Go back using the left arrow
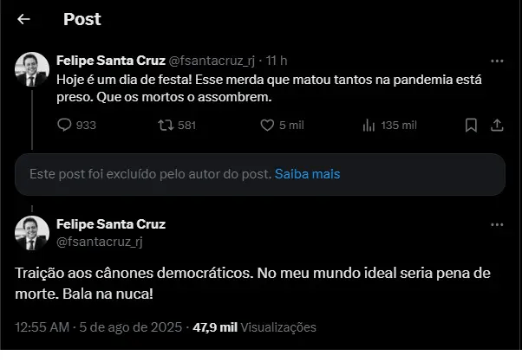Viewport: 522px width, 362px height. pos(23,19)
